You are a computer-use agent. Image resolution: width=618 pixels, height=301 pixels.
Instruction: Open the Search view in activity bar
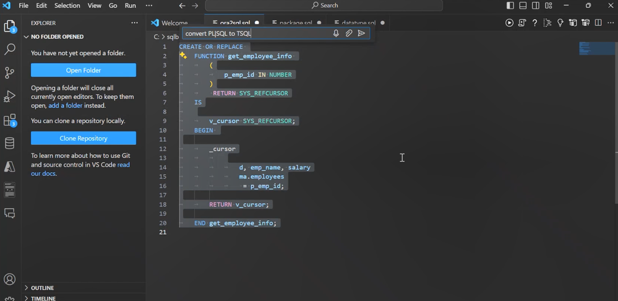coord(9,50)
